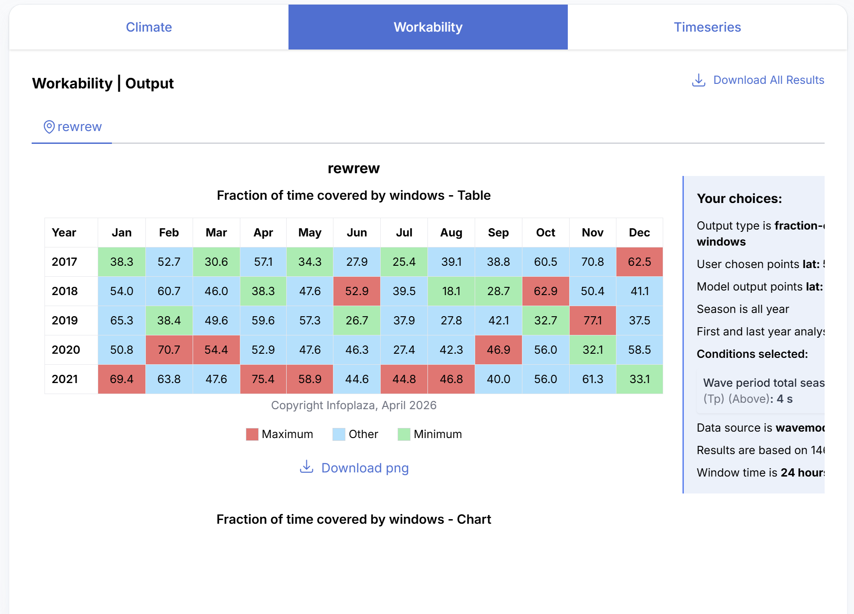This screenshot has width=854, height=614.
Task: Click the location pin icon beside rewrew
Action: point(49,127)
